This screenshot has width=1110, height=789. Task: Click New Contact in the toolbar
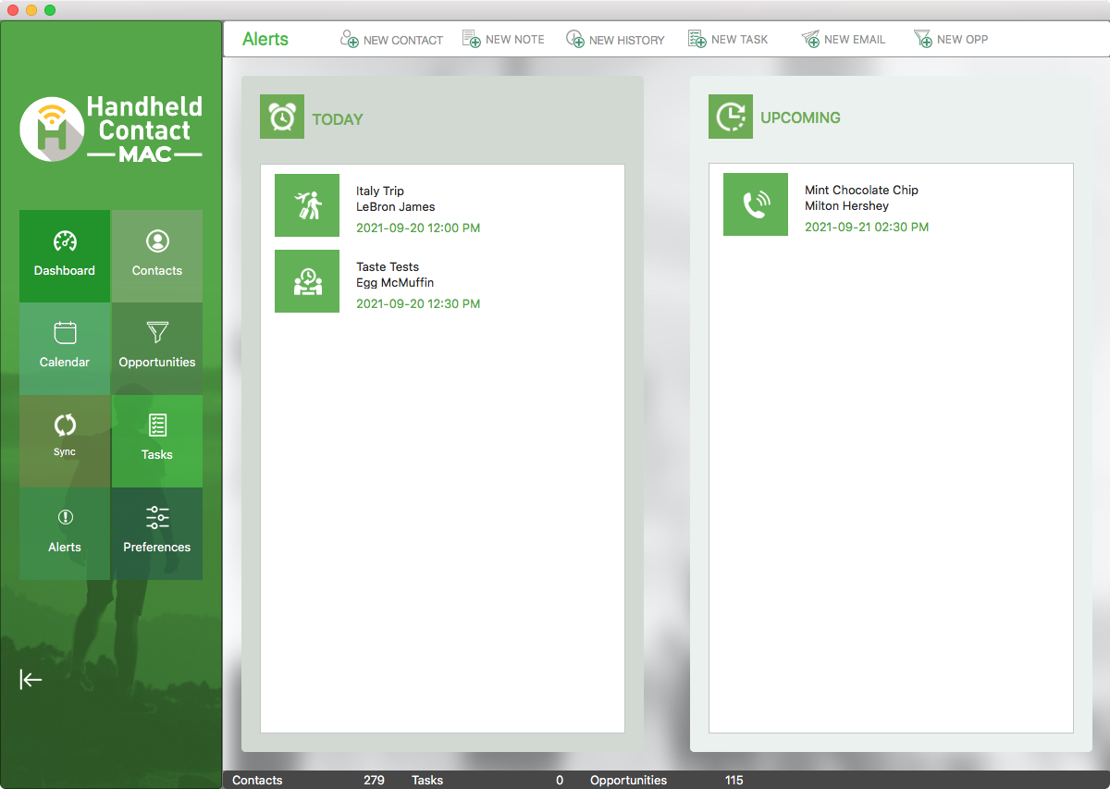coord(391,40)
